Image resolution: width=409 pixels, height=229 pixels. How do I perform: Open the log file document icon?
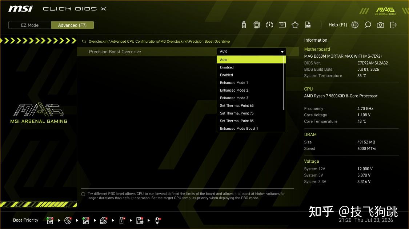click(x=308, y=25)
